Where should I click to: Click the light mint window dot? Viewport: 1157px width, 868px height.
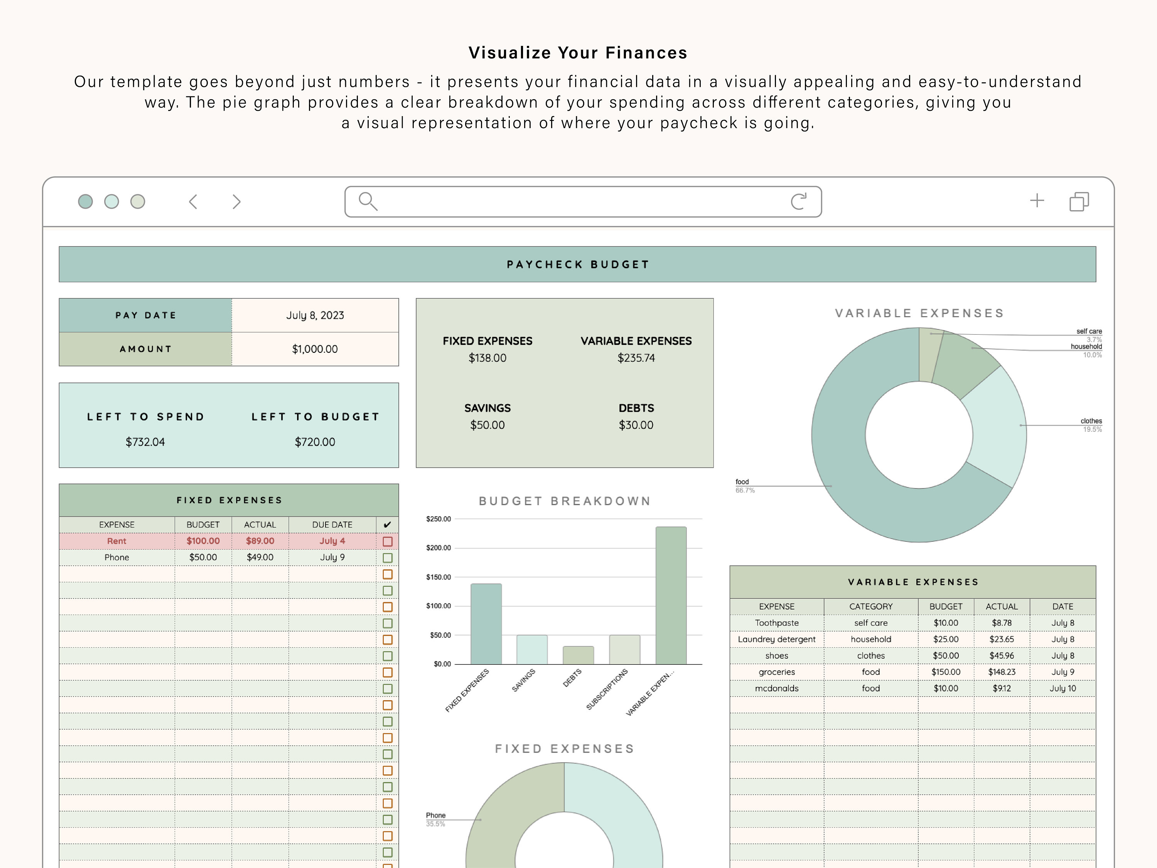click(x=111, y=201)
